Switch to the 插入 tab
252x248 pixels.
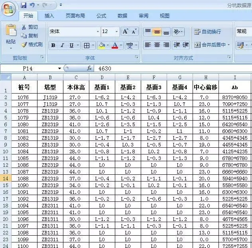click(49, 16)
